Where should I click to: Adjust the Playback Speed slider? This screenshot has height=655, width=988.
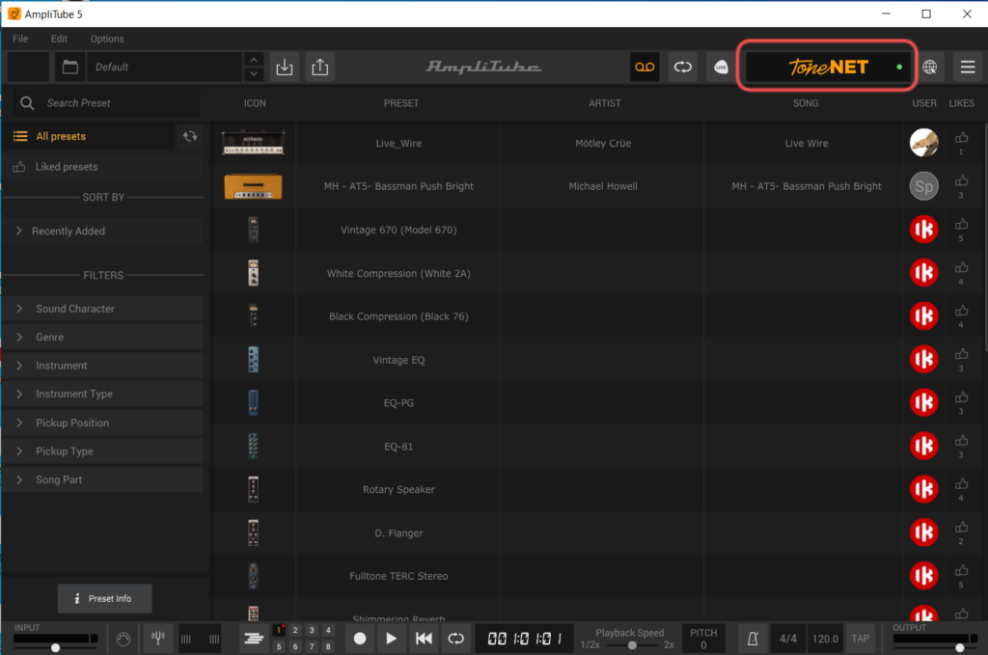coord(632,645)
